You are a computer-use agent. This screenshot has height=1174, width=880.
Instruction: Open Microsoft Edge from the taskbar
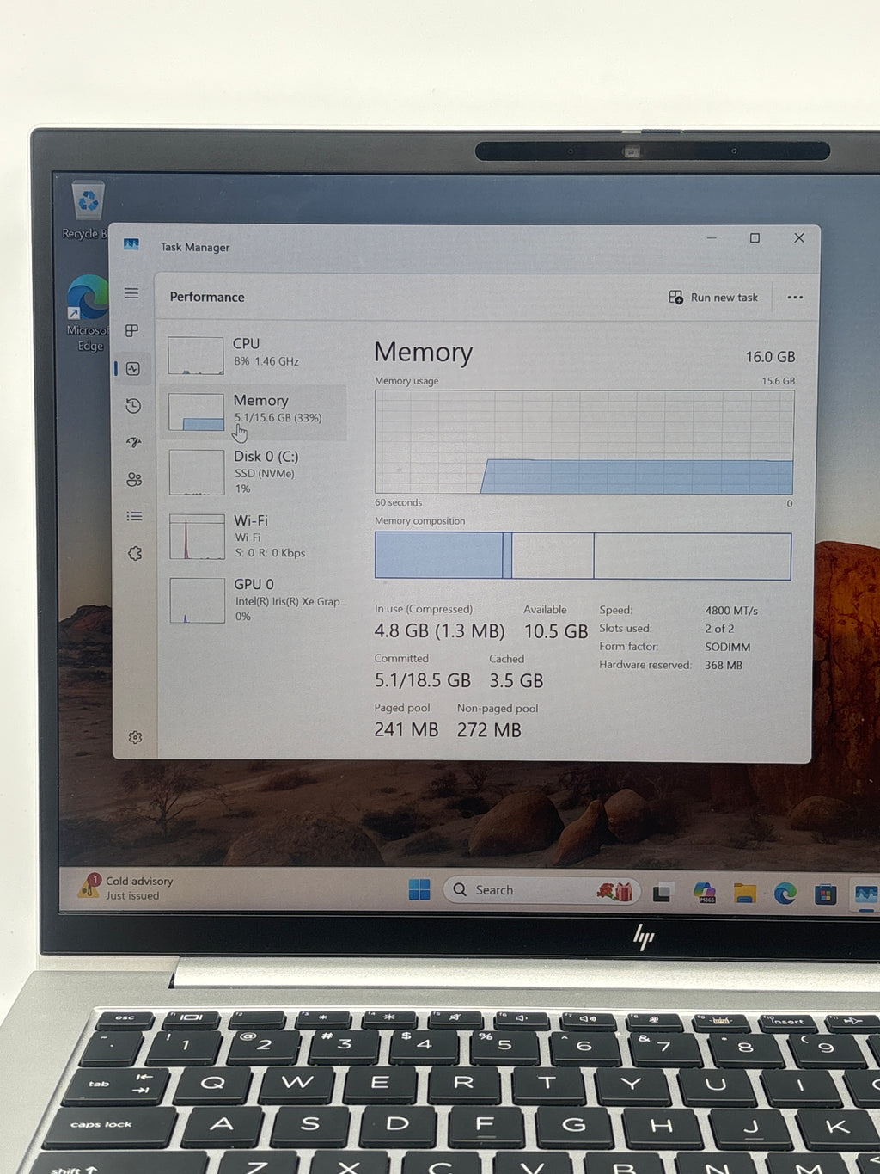tap(785, 894)
